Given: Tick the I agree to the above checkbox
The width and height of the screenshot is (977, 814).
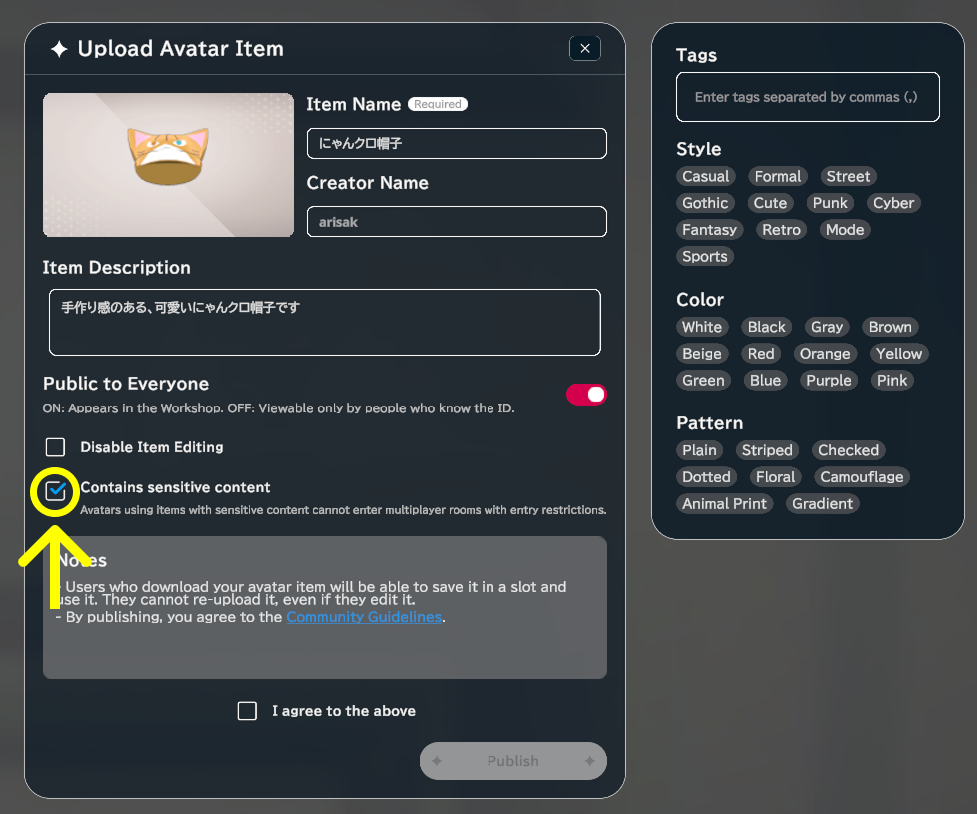Looking at the screenshot, I should pyautogui.click(x=247, y=710).
